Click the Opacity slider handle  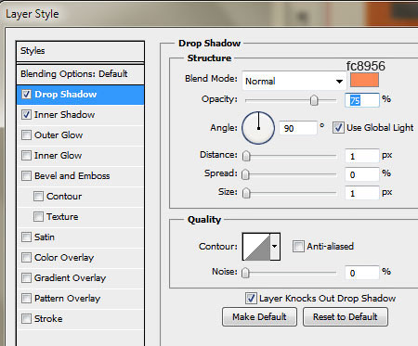[x=314, y=100]
